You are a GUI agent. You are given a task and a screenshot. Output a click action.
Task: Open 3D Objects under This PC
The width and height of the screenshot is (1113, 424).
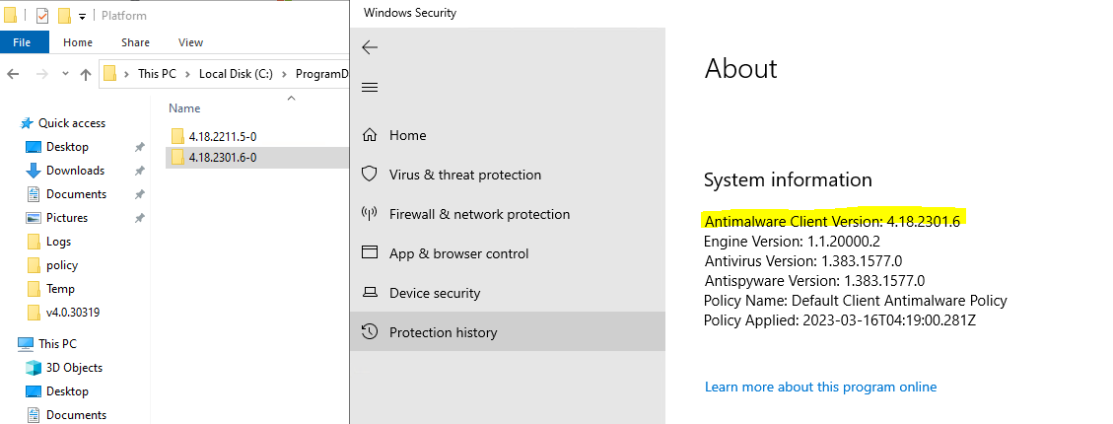(x=75, y=367)
